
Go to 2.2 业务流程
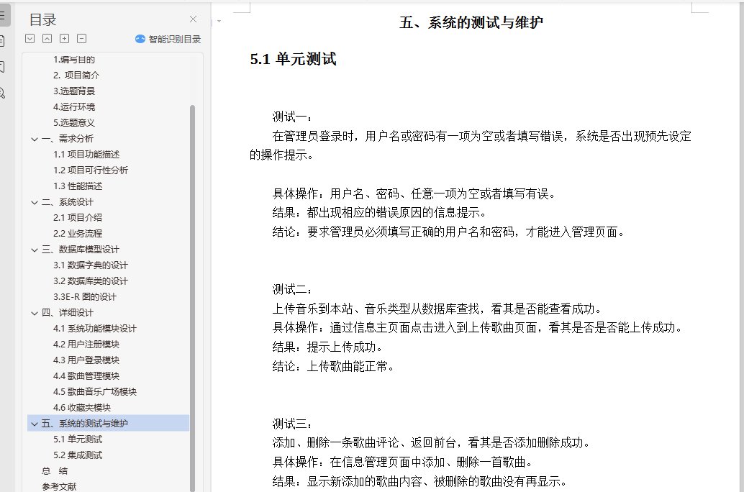[78, 234]
